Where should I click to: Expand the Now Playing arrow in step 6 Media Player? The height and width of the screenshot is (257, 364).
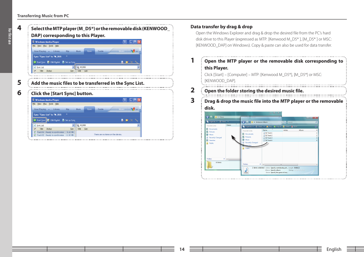tap(49, 110)
